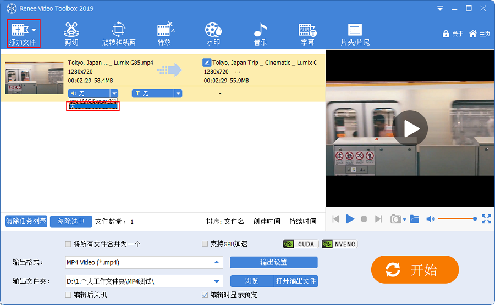
Task: Sort by 文件名
Action: (234, 221)
